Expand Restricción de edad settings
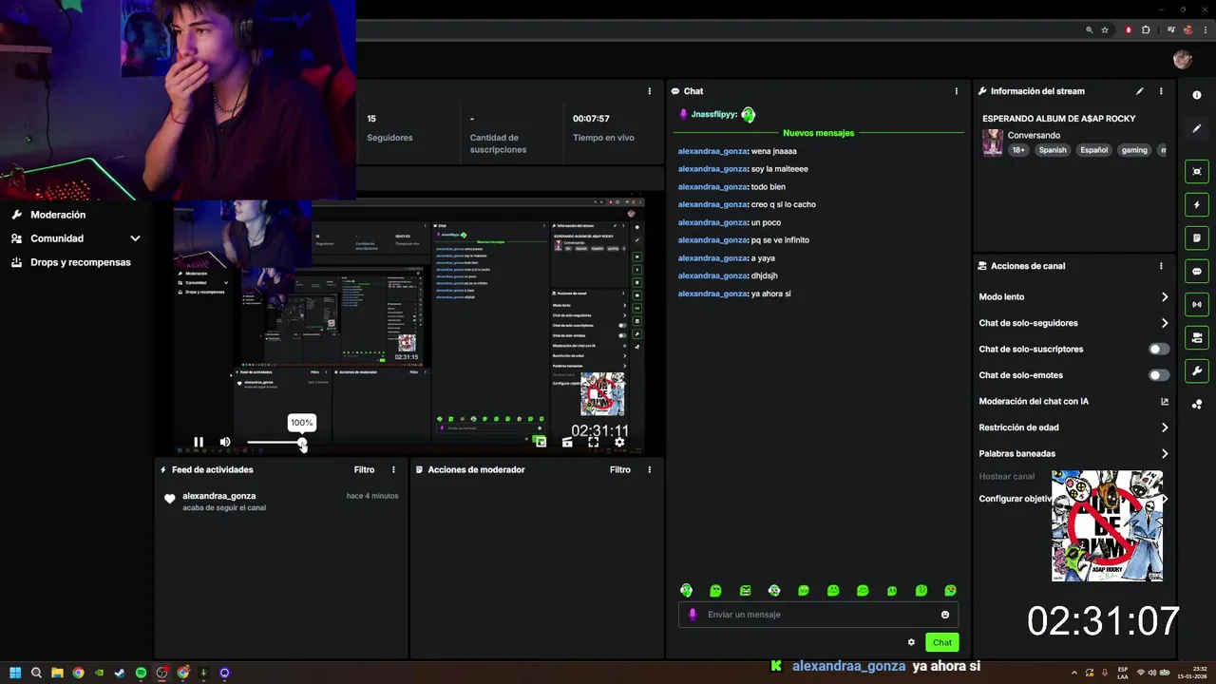 [x=1073, y=427]
